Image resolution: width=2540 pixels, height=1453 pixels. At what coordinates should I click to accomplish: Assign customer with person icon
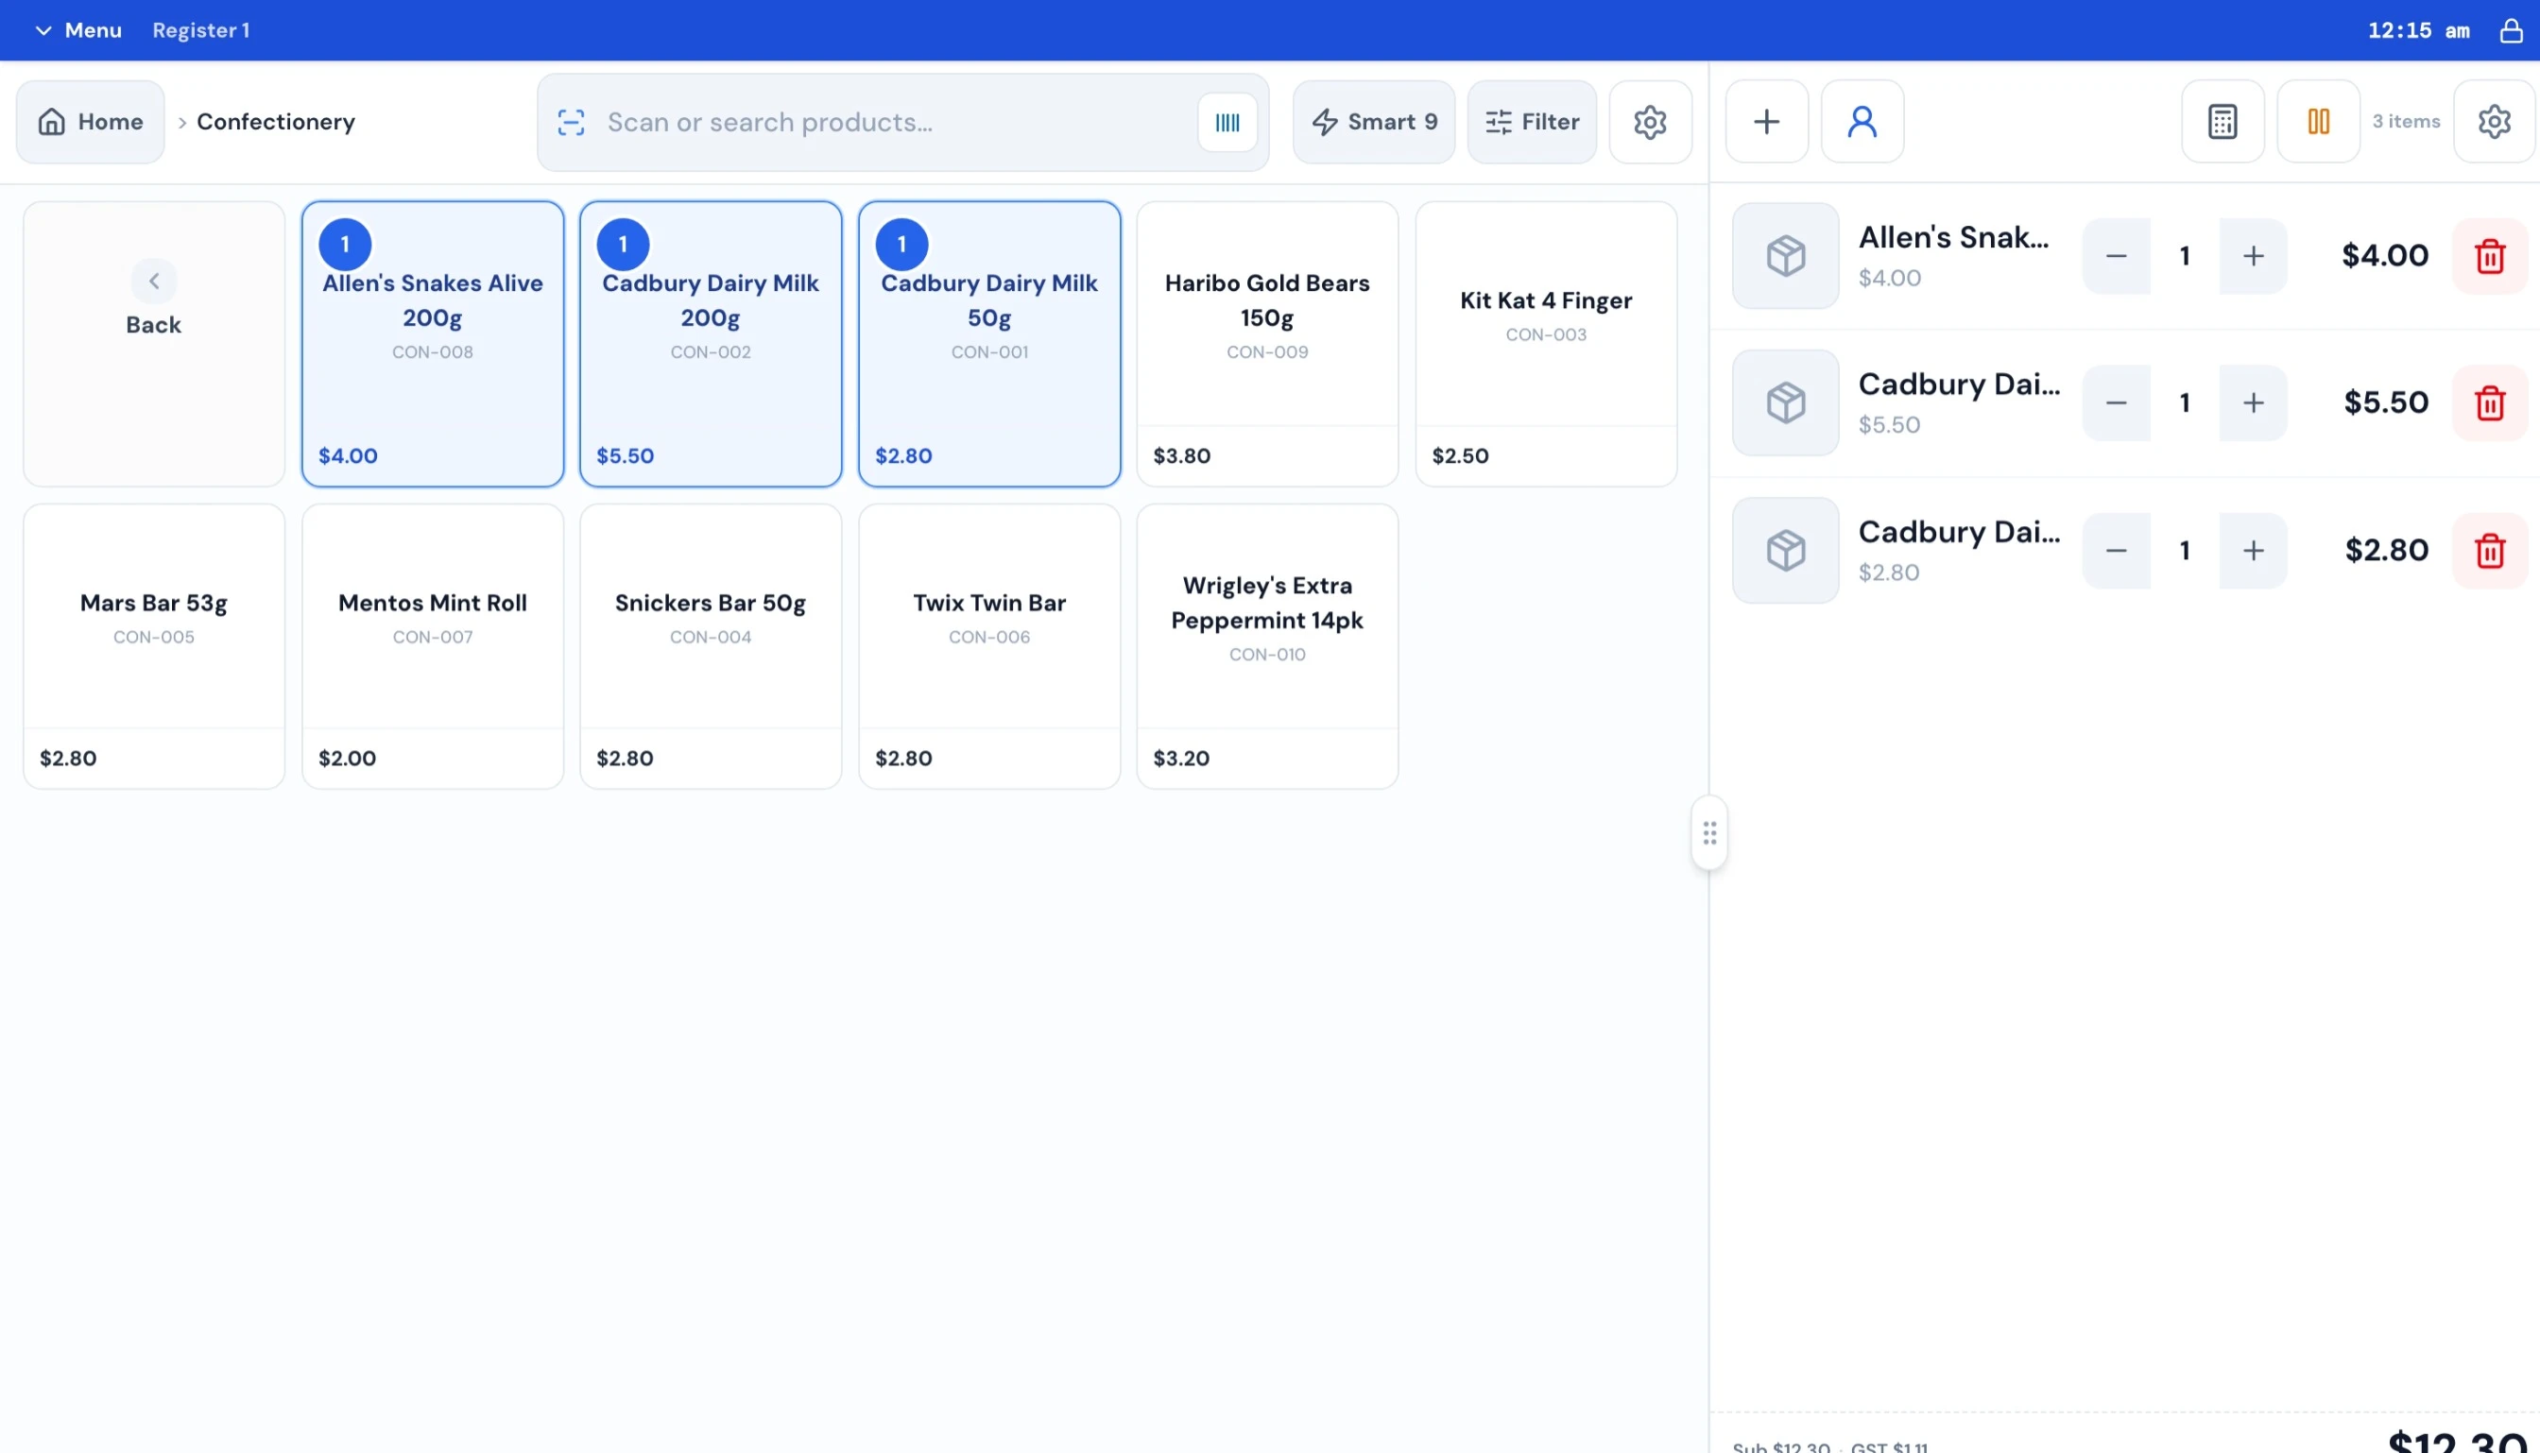point(1862,122)
